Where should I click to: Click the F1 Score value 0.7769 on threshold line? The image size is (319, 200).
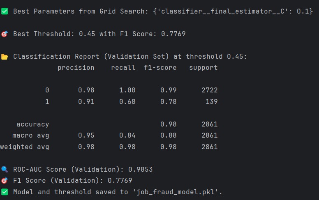pyautogui.click(x=173, y=34)
